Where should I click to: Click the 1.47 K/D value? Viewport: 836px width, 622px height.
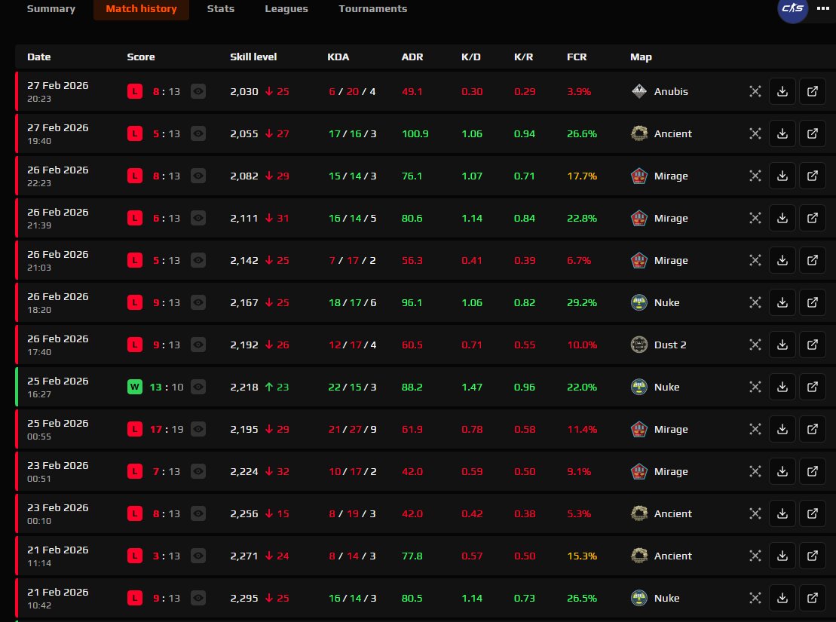tap(472, 387)
